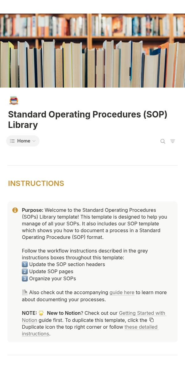Click the number 2 emoji
This screenshot has height=370, width=185.
25,272
